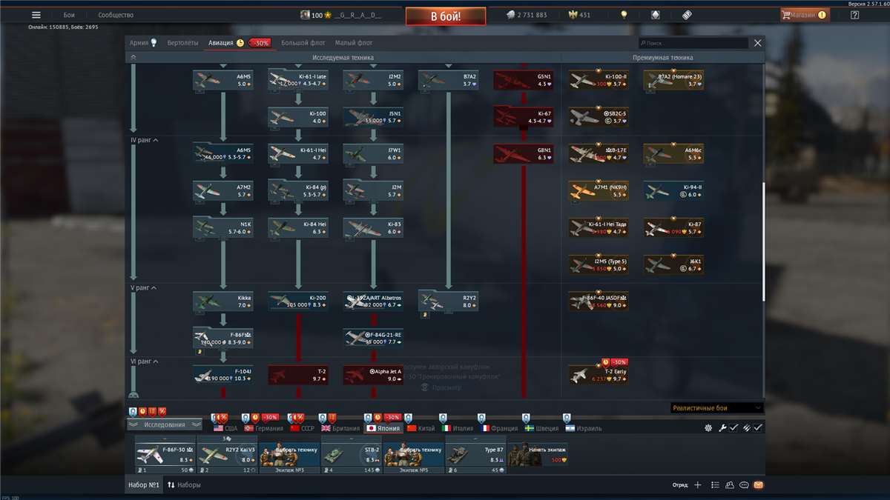The width and height of the screenshot is (890, 500).
Task: Switch to the Большой флот tab
Action: click(303, 43)
